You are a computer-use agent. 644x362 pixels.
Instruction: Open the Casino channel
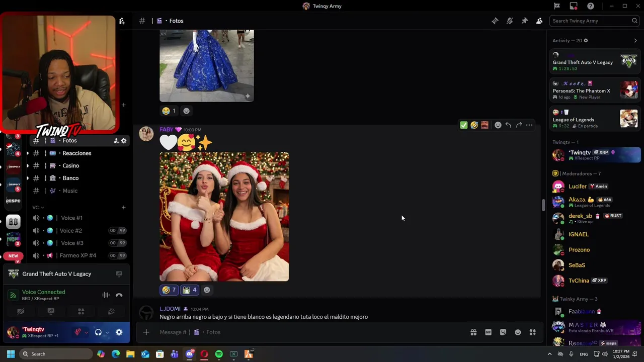coord(78,165)
